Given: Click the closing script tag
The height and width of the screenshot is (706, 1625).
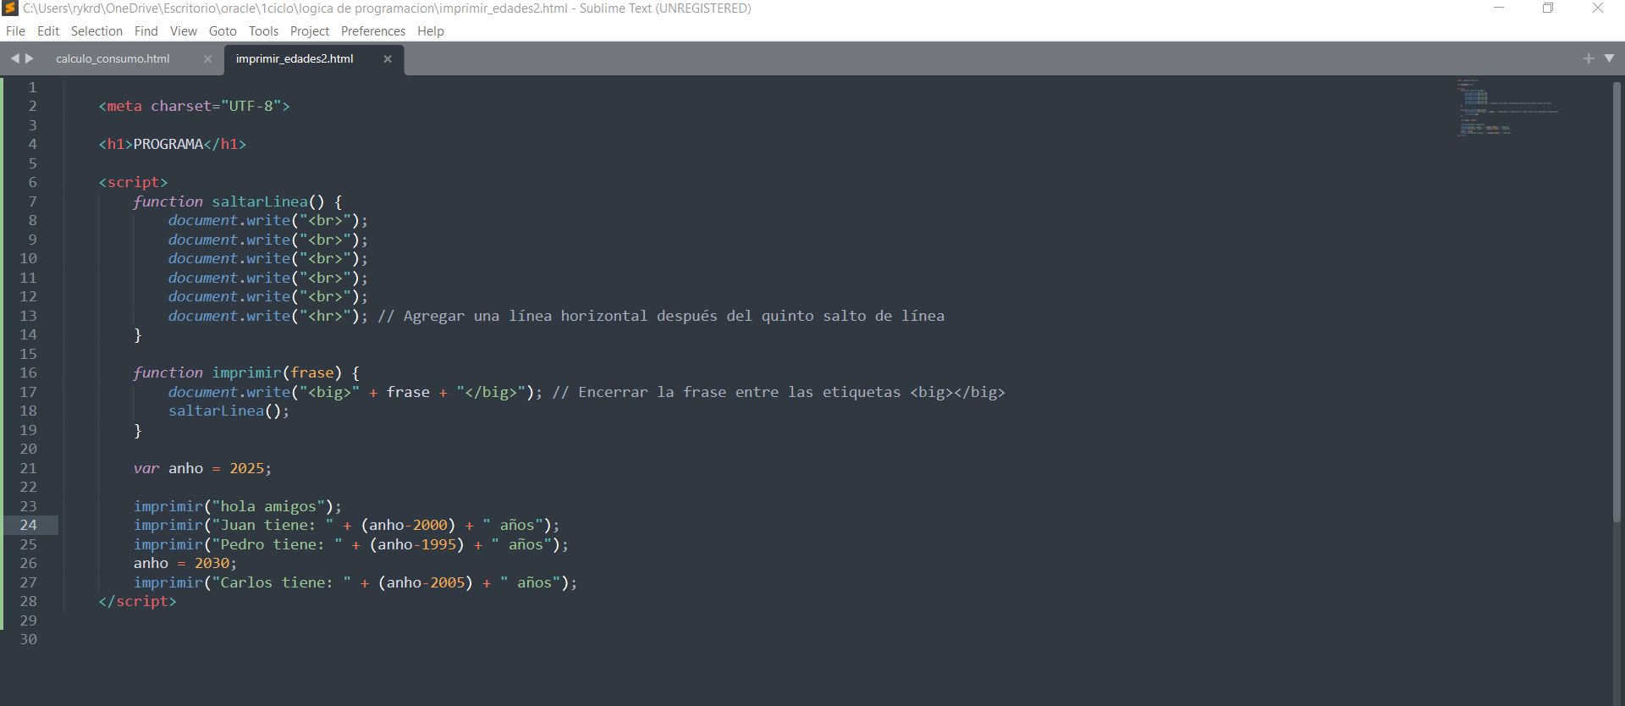Looking at the screenshot, I should point(137,601).
